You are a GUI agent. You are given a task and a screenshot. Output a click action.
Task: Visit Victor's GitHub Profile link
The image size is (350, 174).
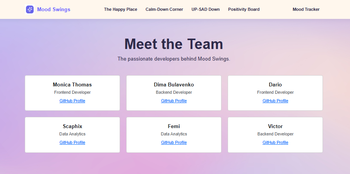tap(275, 142)
